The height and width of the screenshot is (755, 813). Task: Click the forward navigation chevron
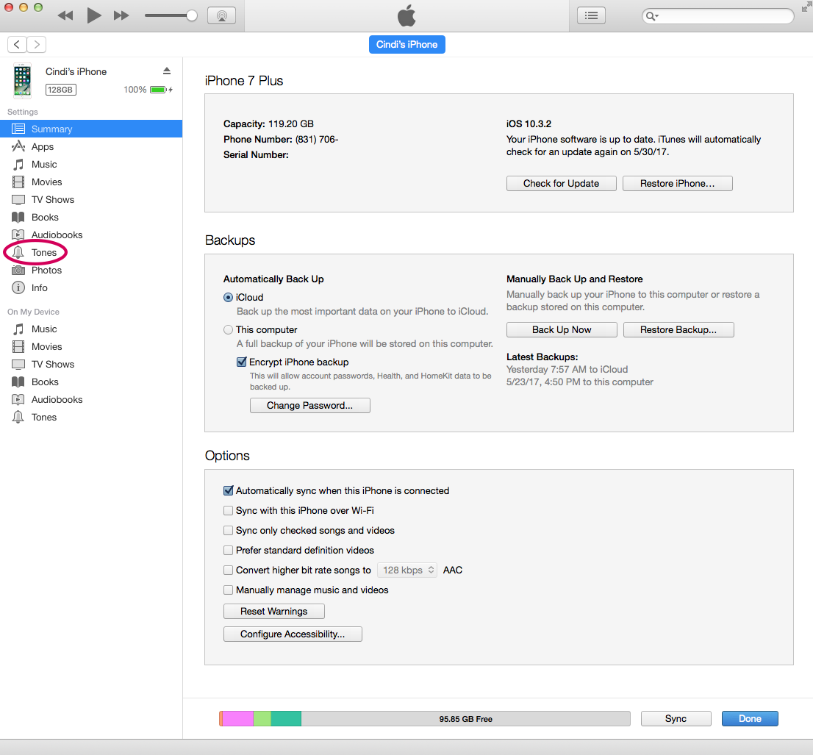36,45
